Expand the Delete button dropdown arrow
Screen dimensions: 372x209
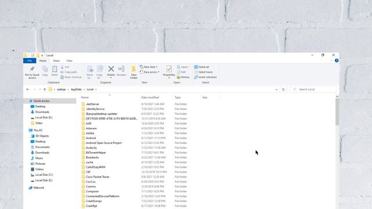point(111,78)
